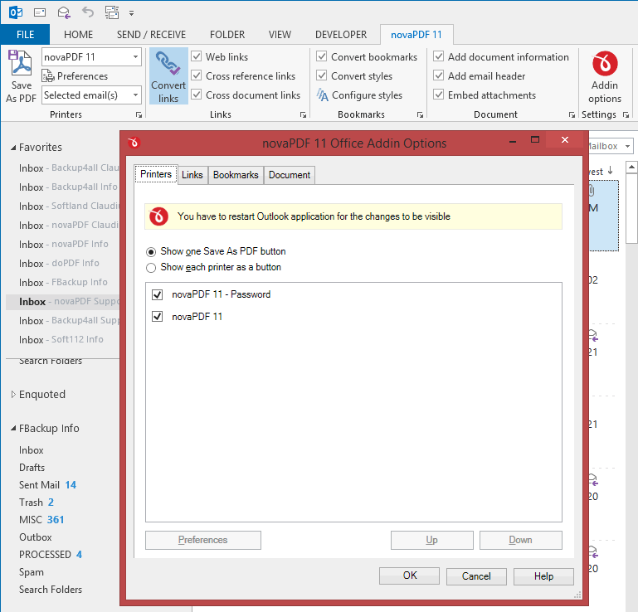Select the Printers tab in options dialog
This screenshot has height=612, width=638.
[156, 174]
